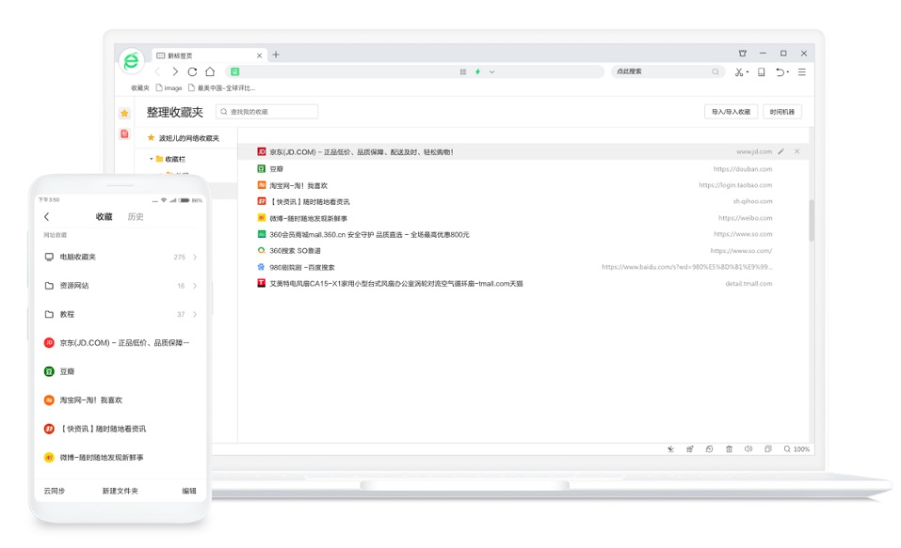The height and width of the screenshot is (548, 901).
Task: Open the reading mode book icon
Action: pyautogui.click(x=762, y=71)
